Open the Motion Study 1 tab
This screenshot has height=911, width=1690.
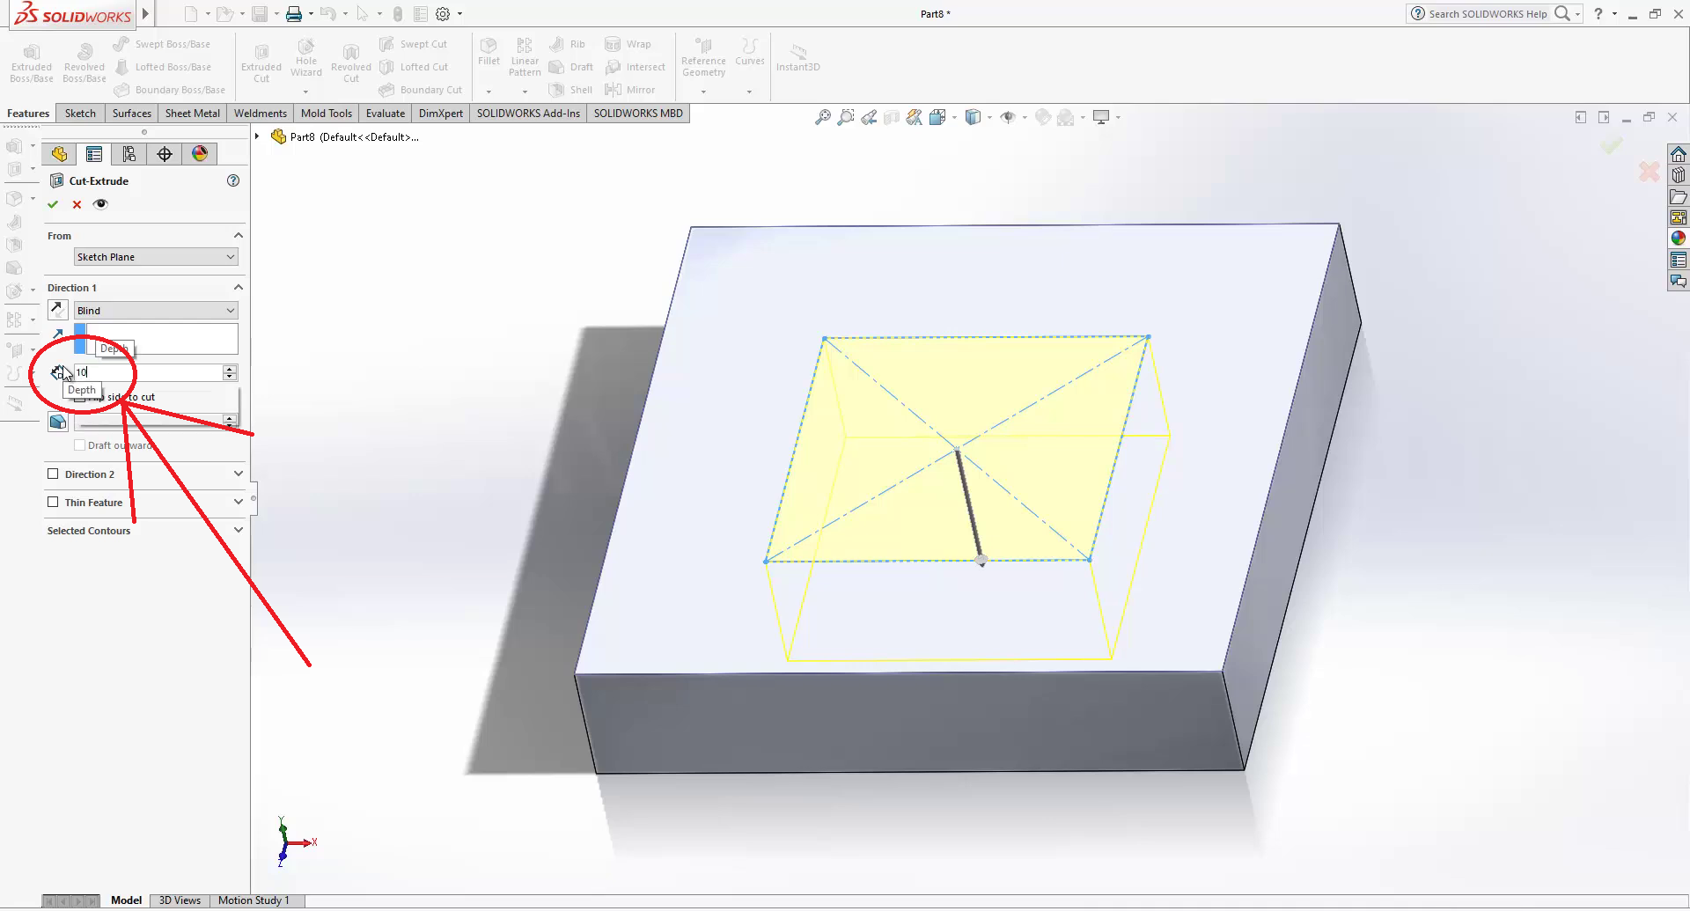(x=253, y=900)
